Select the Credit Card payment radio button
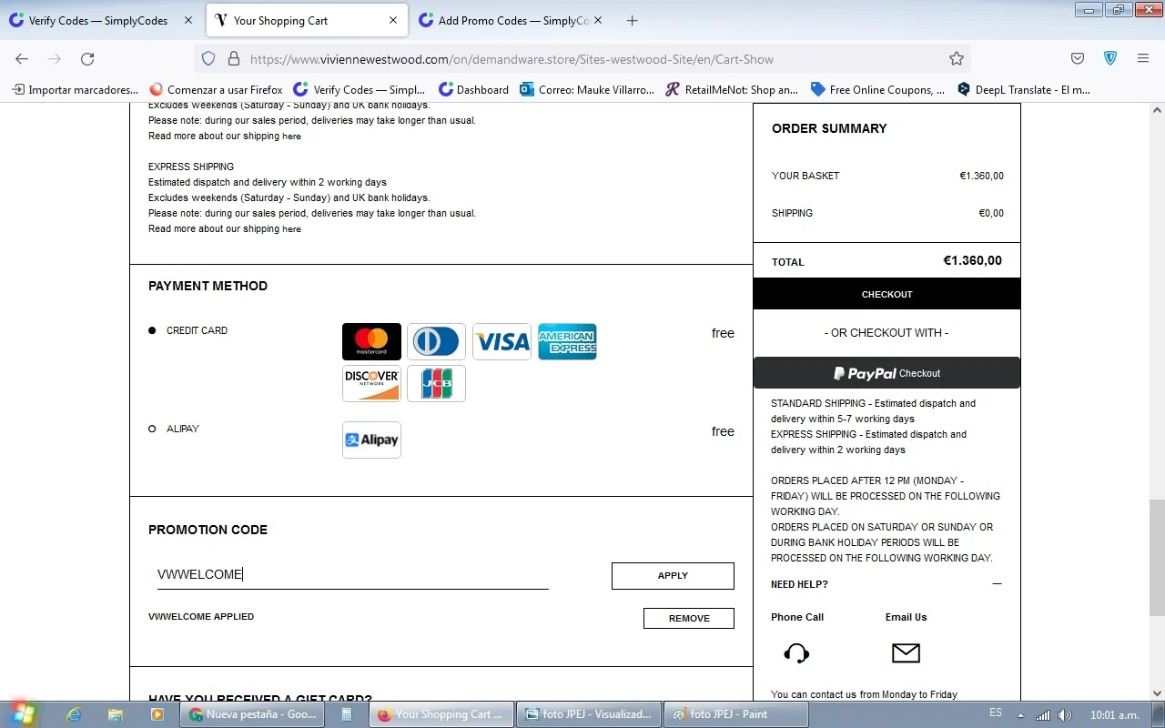The image size is (1165, 728). [152, 330]
